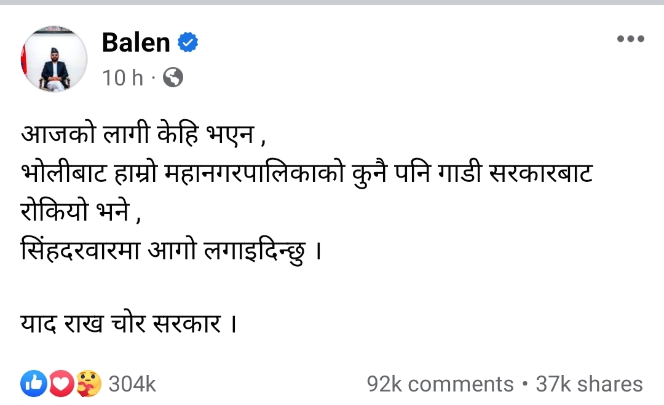This screenshot has height=405, width=664.
Task: View the 92k comments
Action: pos(440,384)
